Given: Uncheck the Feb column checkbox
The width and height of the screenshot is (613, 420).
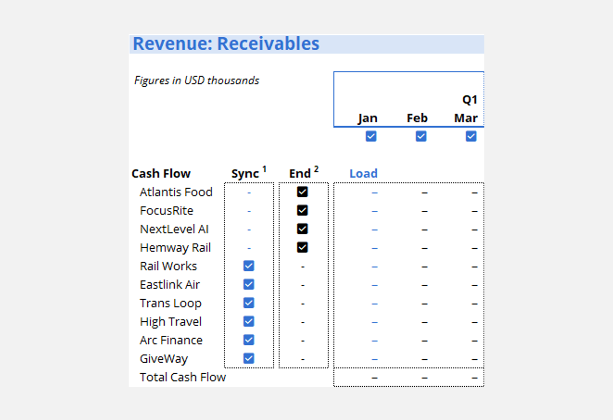Looking at the screenshot, I should tap(421, 136).
